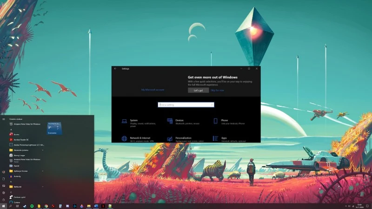
Task: Open the System settings category
Action: point(139,123)
